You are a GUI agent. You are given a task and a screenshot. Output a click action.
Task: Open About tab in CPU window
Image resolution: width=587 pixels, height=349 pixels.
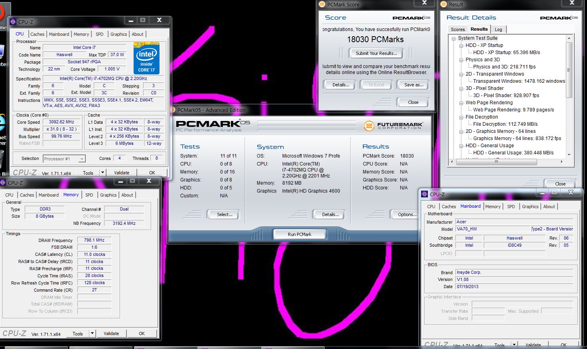tap(138, 34)
